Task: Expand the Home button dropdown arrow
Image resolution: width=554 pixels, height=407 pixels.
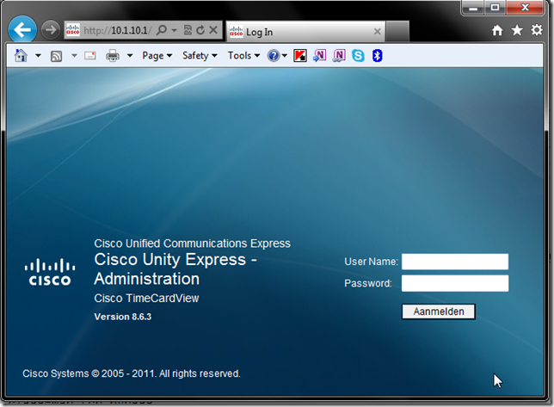Action: tap(38, 55)
